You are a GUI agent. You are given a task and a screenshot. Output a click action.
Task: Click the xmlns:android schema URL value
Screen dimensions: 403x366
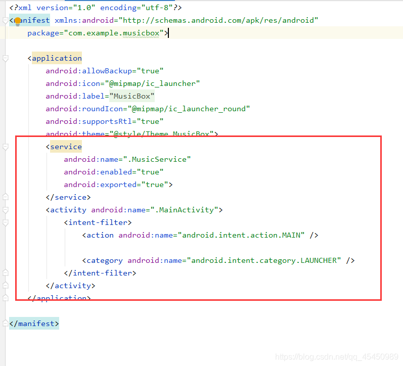218,20
